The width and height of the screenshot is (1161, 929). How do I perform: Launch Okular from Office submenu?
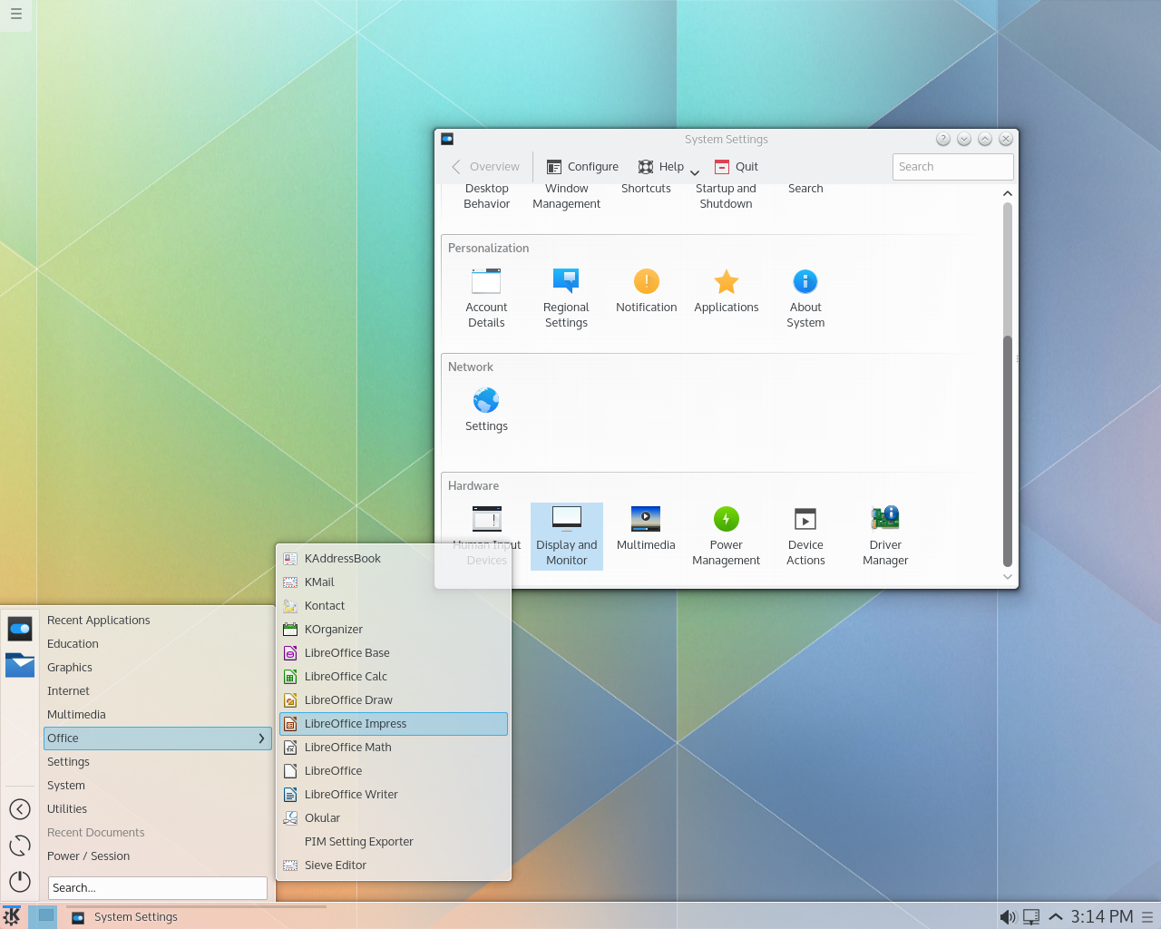click(x=394, y=818)
